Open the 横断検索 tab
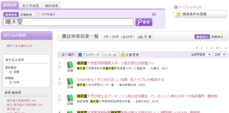 (x=52, y=6)
